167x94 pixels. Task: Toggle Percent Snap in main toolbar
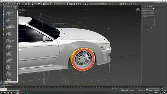point(50,4)
